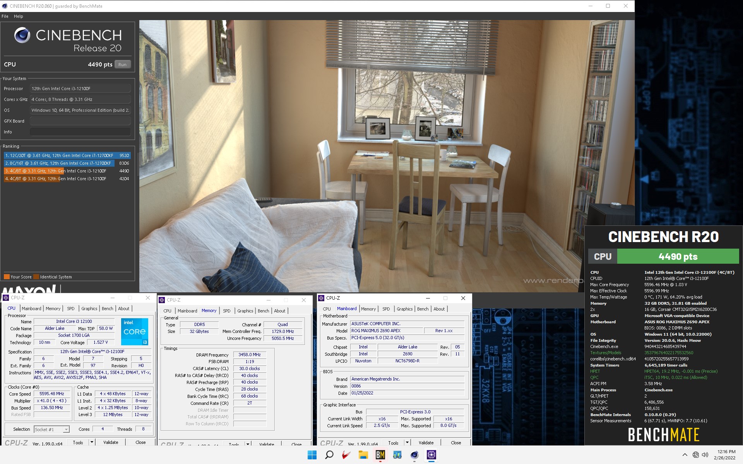Screen dimensions: 743x464
Task: Click Uncore Frequency value 5050.5 MHz
Action: coord(282,338)
